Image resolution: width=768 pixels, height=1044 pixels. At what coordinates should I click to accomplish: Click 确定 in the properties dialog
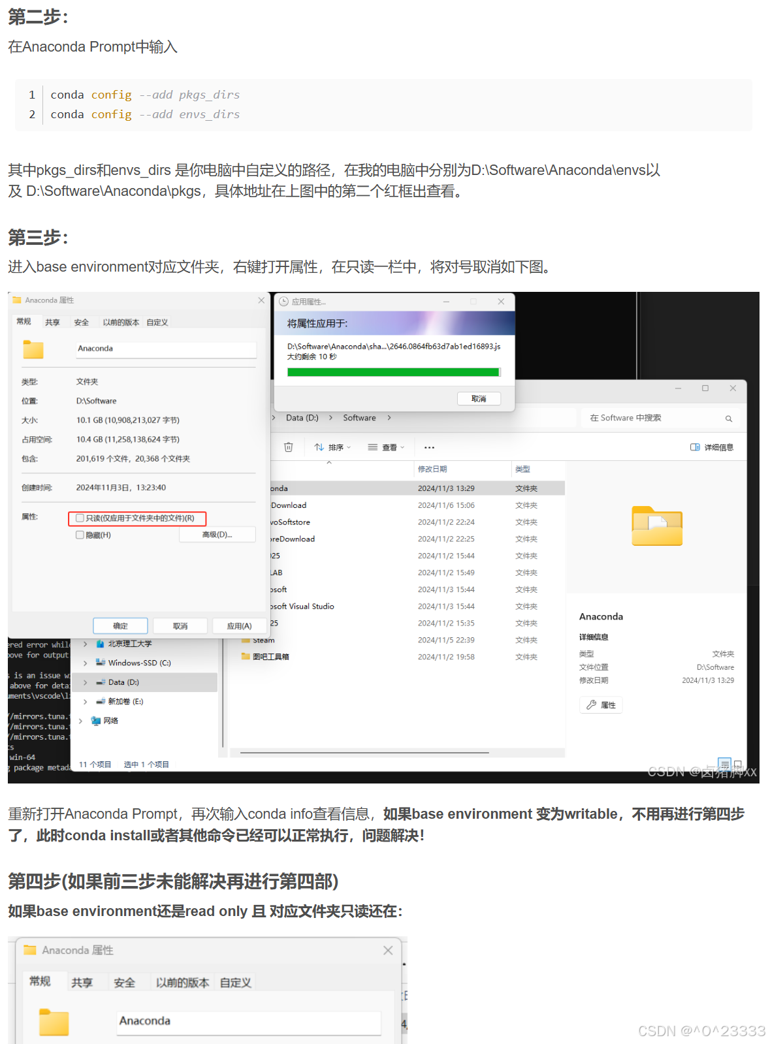pos(120,625)
